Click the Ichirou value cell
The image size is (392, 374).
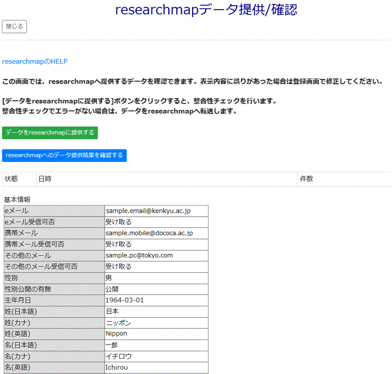[x=156, y=368]
